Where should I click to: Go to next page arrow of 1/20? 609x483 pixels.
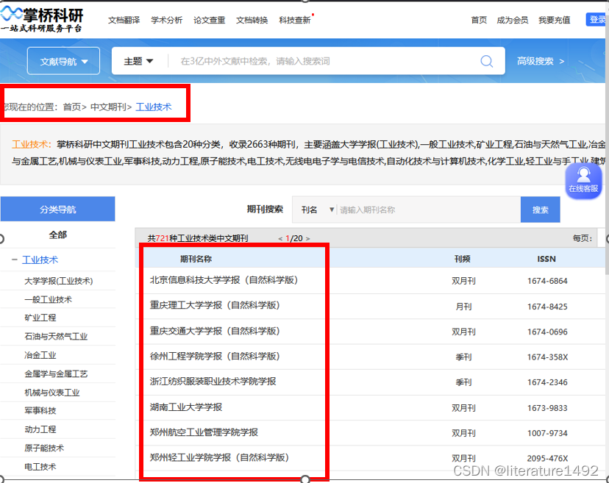[x=308, y=238]
